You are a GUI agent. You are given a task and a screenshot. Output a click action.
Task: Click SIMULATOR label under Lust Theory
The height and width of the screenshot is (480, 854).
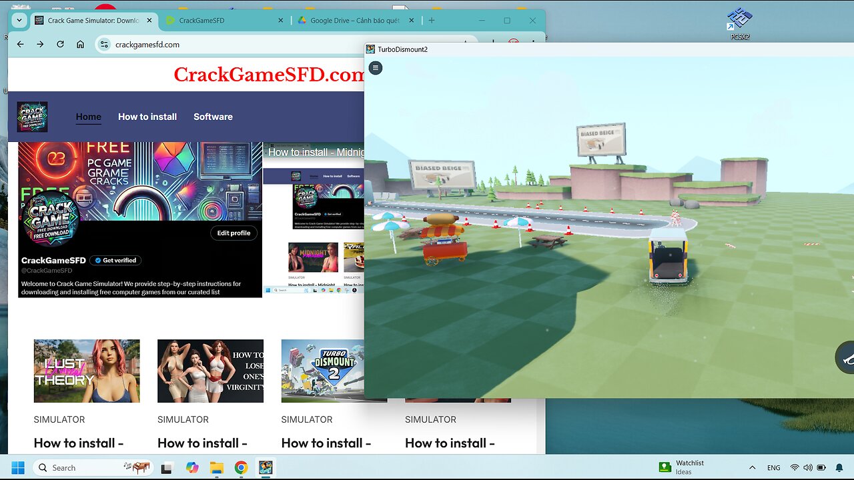click(59, 419)
